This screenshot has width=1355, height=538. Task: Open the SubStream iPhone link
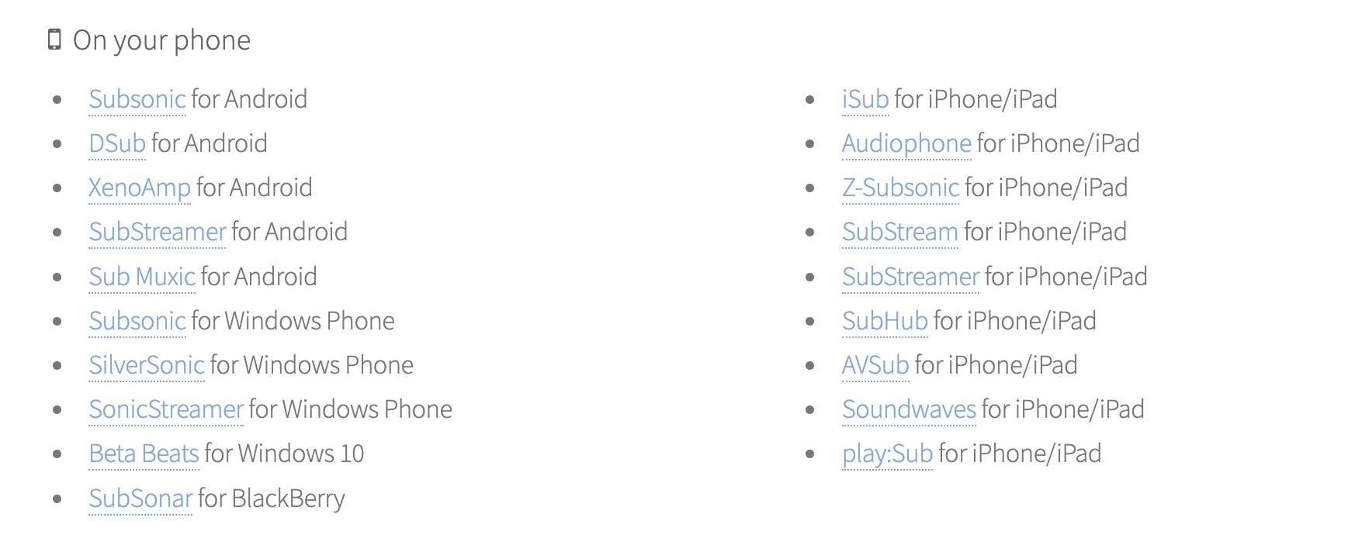pos(900,232)
